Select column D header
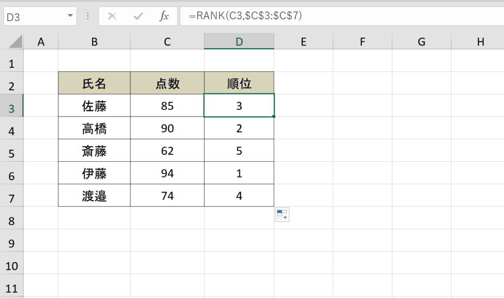Screen dimensions: 504x298 tap(239, 42)
